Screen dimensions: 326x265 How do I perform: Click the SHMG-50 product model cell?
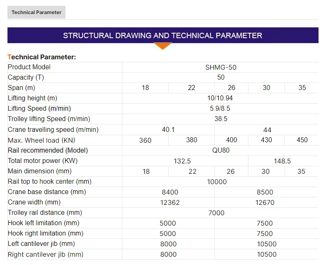pyautogui.click(x=221, y=67)
